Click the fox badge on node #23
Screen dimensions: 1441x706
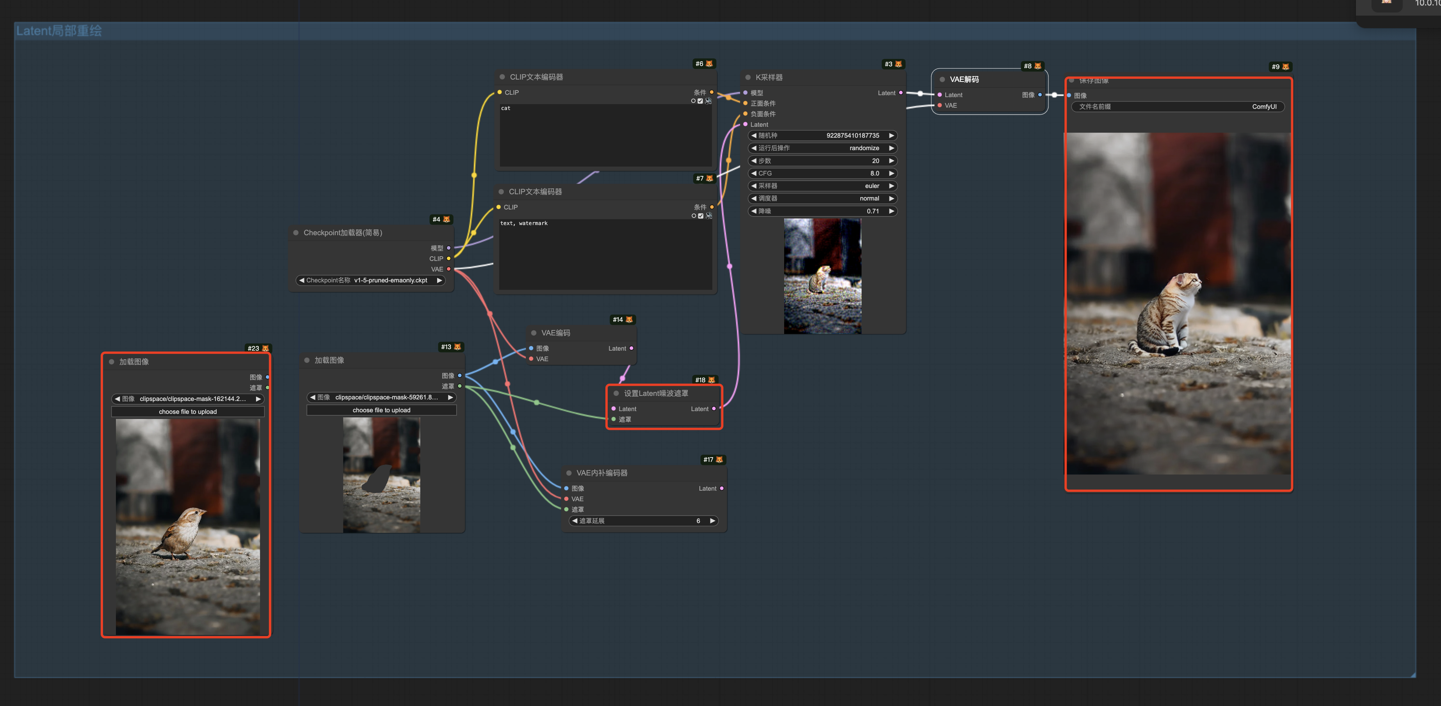coord(266,348)
